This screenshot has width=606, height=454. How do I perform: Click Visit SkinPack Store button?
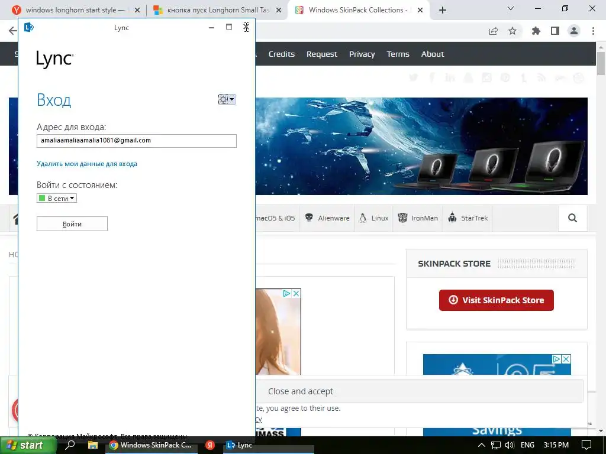[497, 300]
